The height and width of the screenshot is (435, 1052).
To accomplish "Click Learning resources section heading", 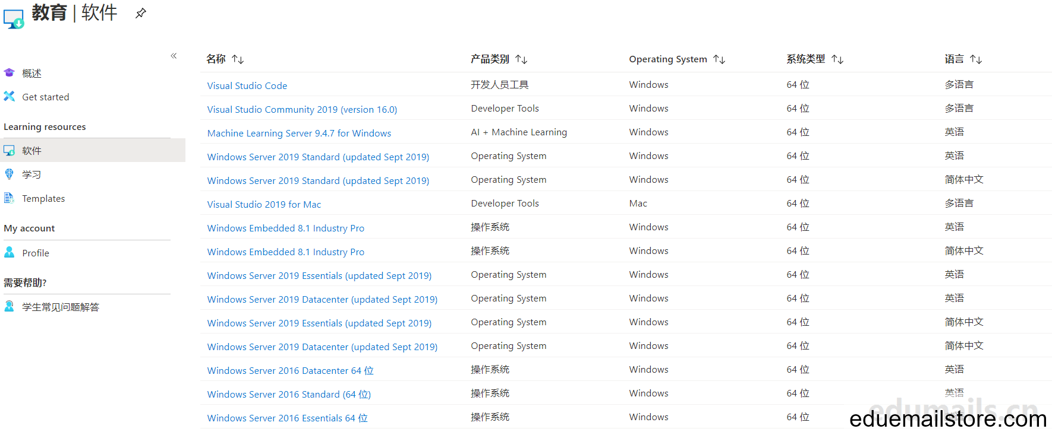I will pyautogui.click(x=45, y=126).
